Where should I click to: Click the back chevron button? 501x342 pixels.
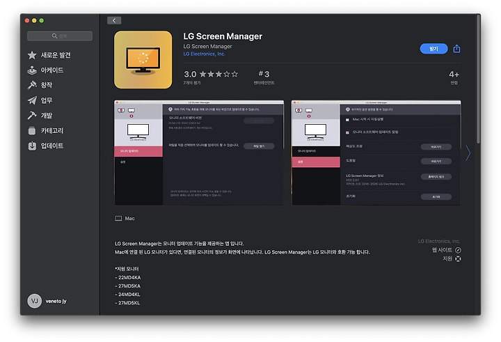114,20
